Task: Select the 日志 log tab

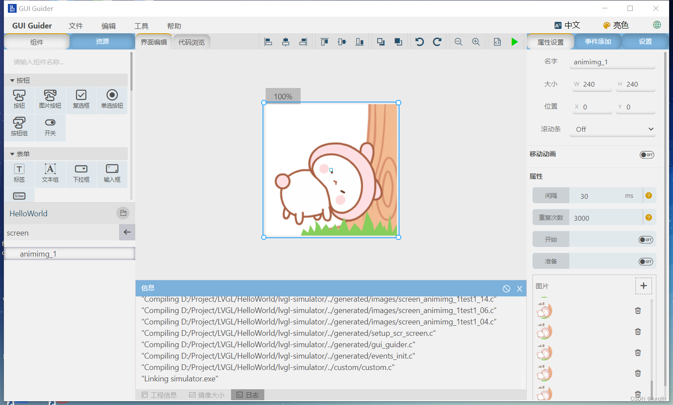Action: point(248,395)
